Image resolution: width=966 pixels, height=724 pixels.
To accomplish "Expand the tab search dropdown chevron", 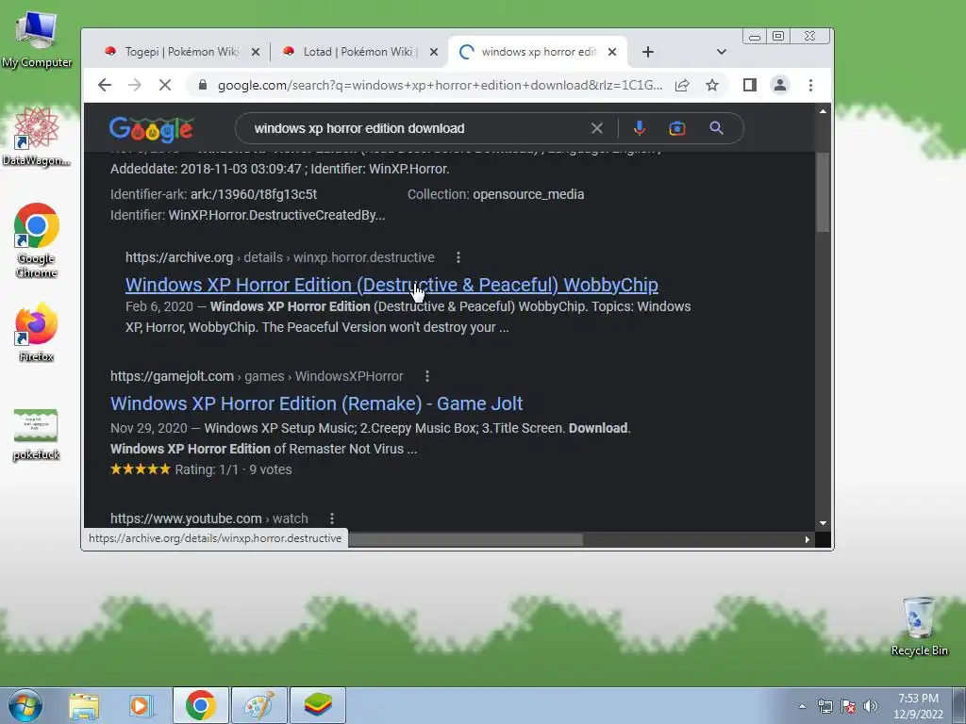I will [x=722, y=53].
